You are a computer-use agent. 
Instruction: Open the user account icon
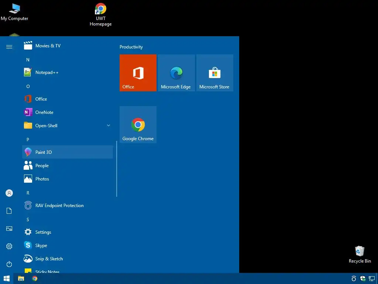coord(9,193)
